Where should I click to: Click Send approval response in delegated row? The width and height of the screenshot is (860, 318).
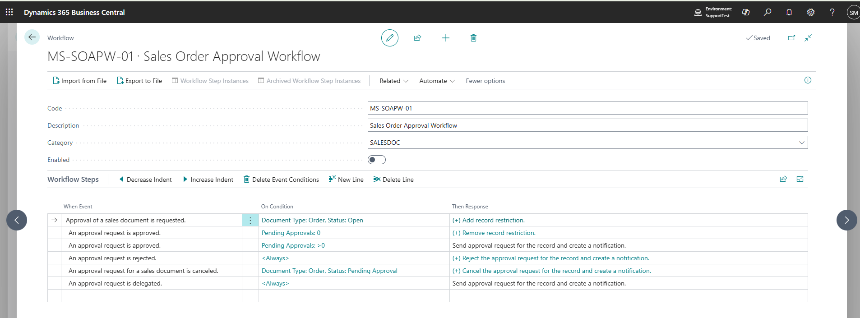coord(539,283)
